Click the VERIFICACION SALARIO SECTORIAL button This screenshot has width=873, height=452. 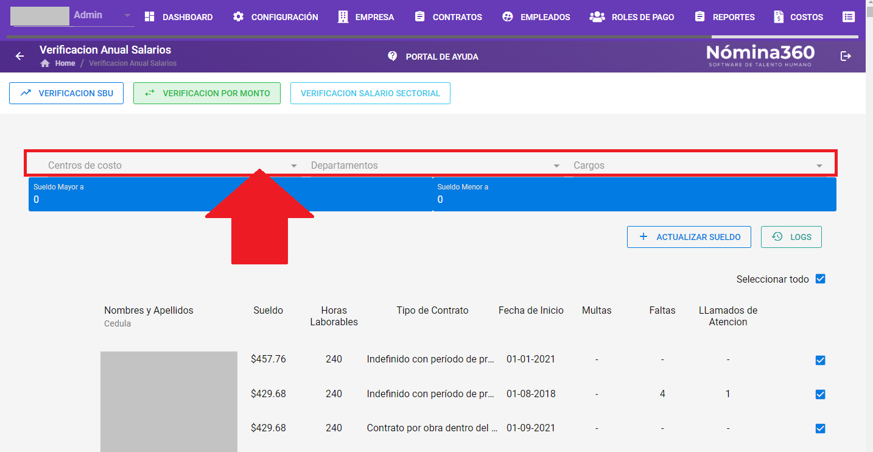(370, 93)
